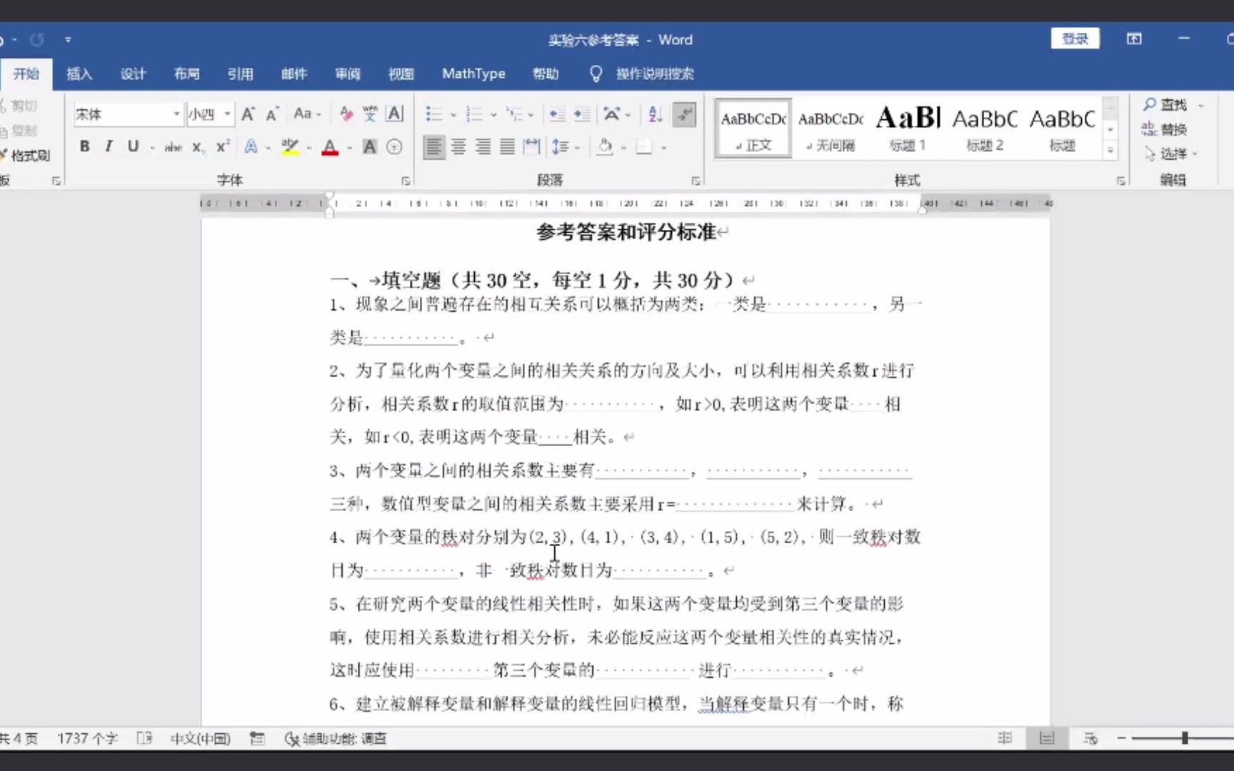Toggle strikethrough formatting
Image resolution: width=1234 pixels, height=771 pixels.
pyautogui.click(x=173, y=147)
